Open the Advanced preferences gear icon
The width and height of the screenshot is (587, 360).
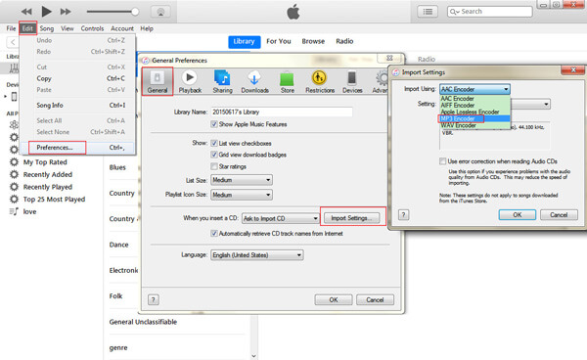point(382,81)
